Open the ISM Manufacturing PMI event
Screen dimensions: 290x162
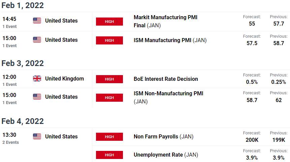170,40
